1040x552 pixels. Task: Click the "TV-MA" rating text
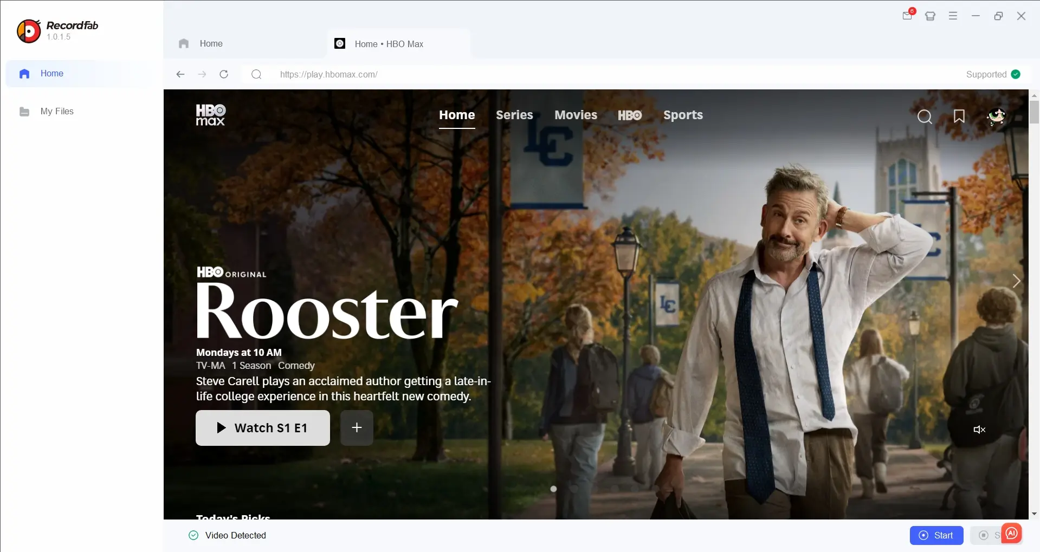[210, 366]
